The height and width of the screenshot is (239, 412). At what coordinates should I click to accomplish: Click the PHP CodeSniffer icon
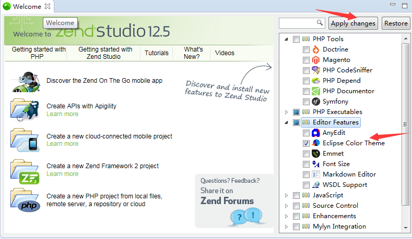(315, 70)
